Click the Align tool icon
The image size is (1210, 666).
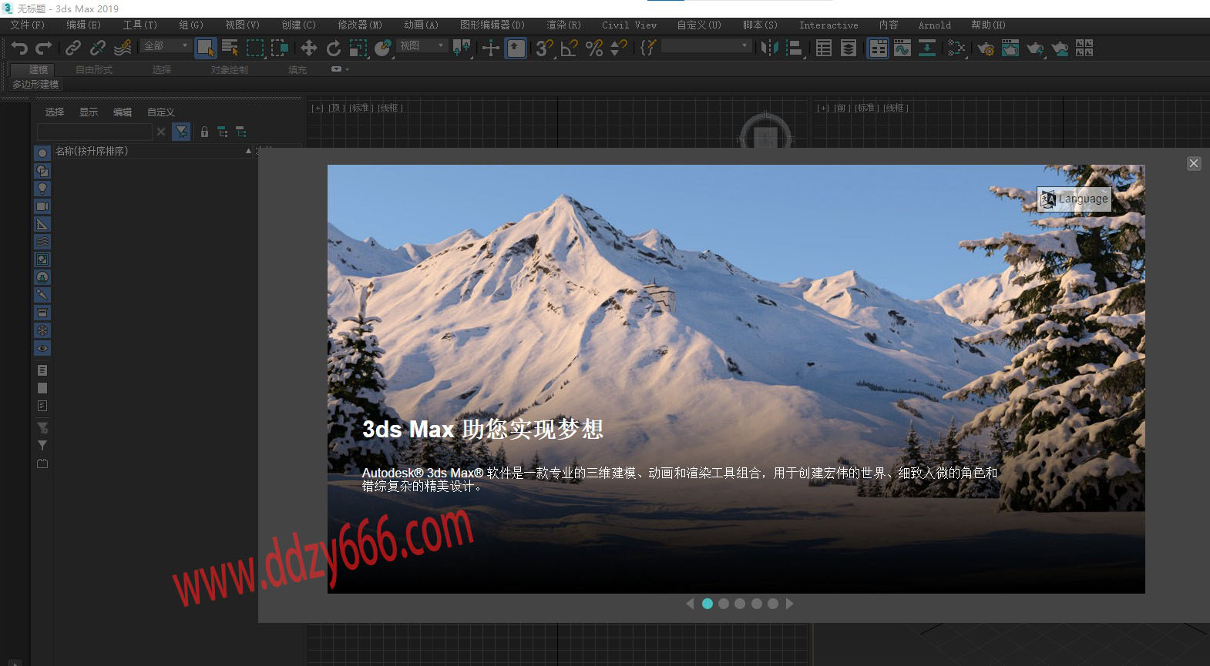pos(794,49)
